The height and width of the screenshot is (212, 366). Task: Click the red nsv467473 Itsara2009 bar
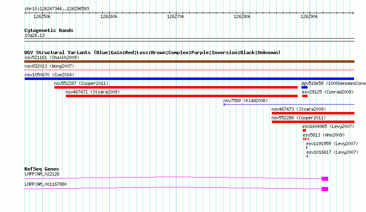(x=313, y=113)
